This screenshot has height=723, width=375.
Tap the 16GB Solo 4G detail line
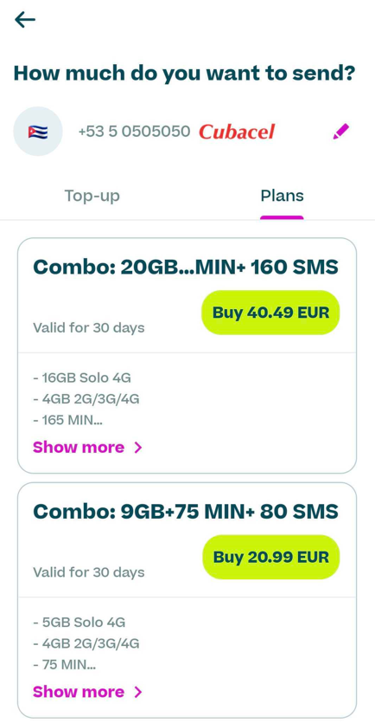coord(82,378)
